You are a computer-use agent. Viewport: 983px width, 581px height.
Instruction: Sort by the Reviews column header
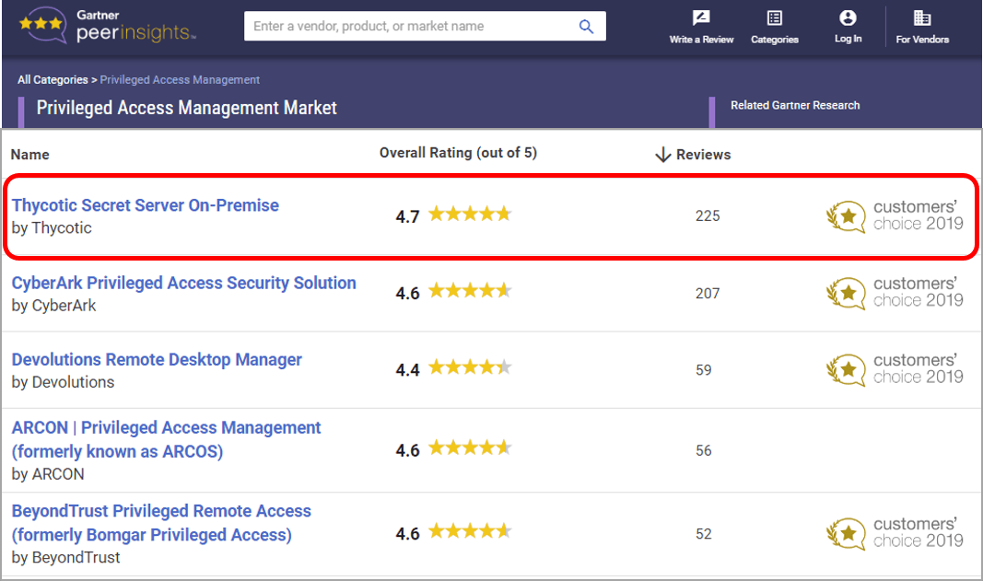(x=704, y=154)
